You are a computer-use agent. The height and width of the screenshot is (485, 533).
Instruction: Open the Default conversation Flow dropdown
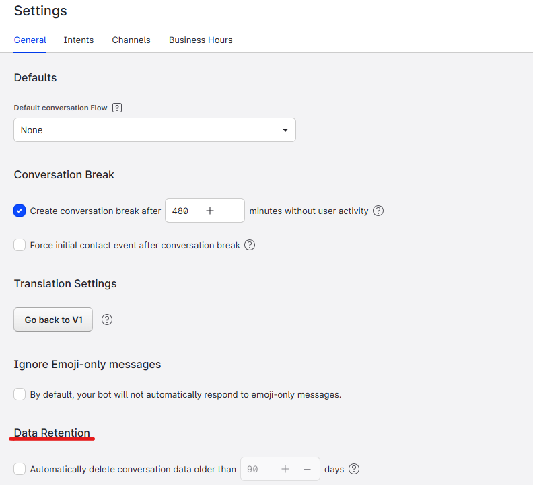[x=155, y=130]
